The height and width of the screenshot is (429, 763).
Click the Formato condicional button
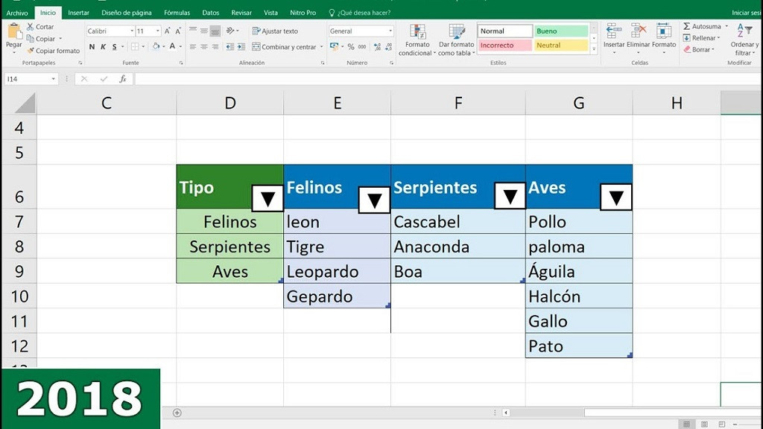coord(417,41)
